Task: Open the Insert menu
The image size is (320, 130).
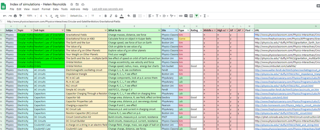Action: coord(36,9)
